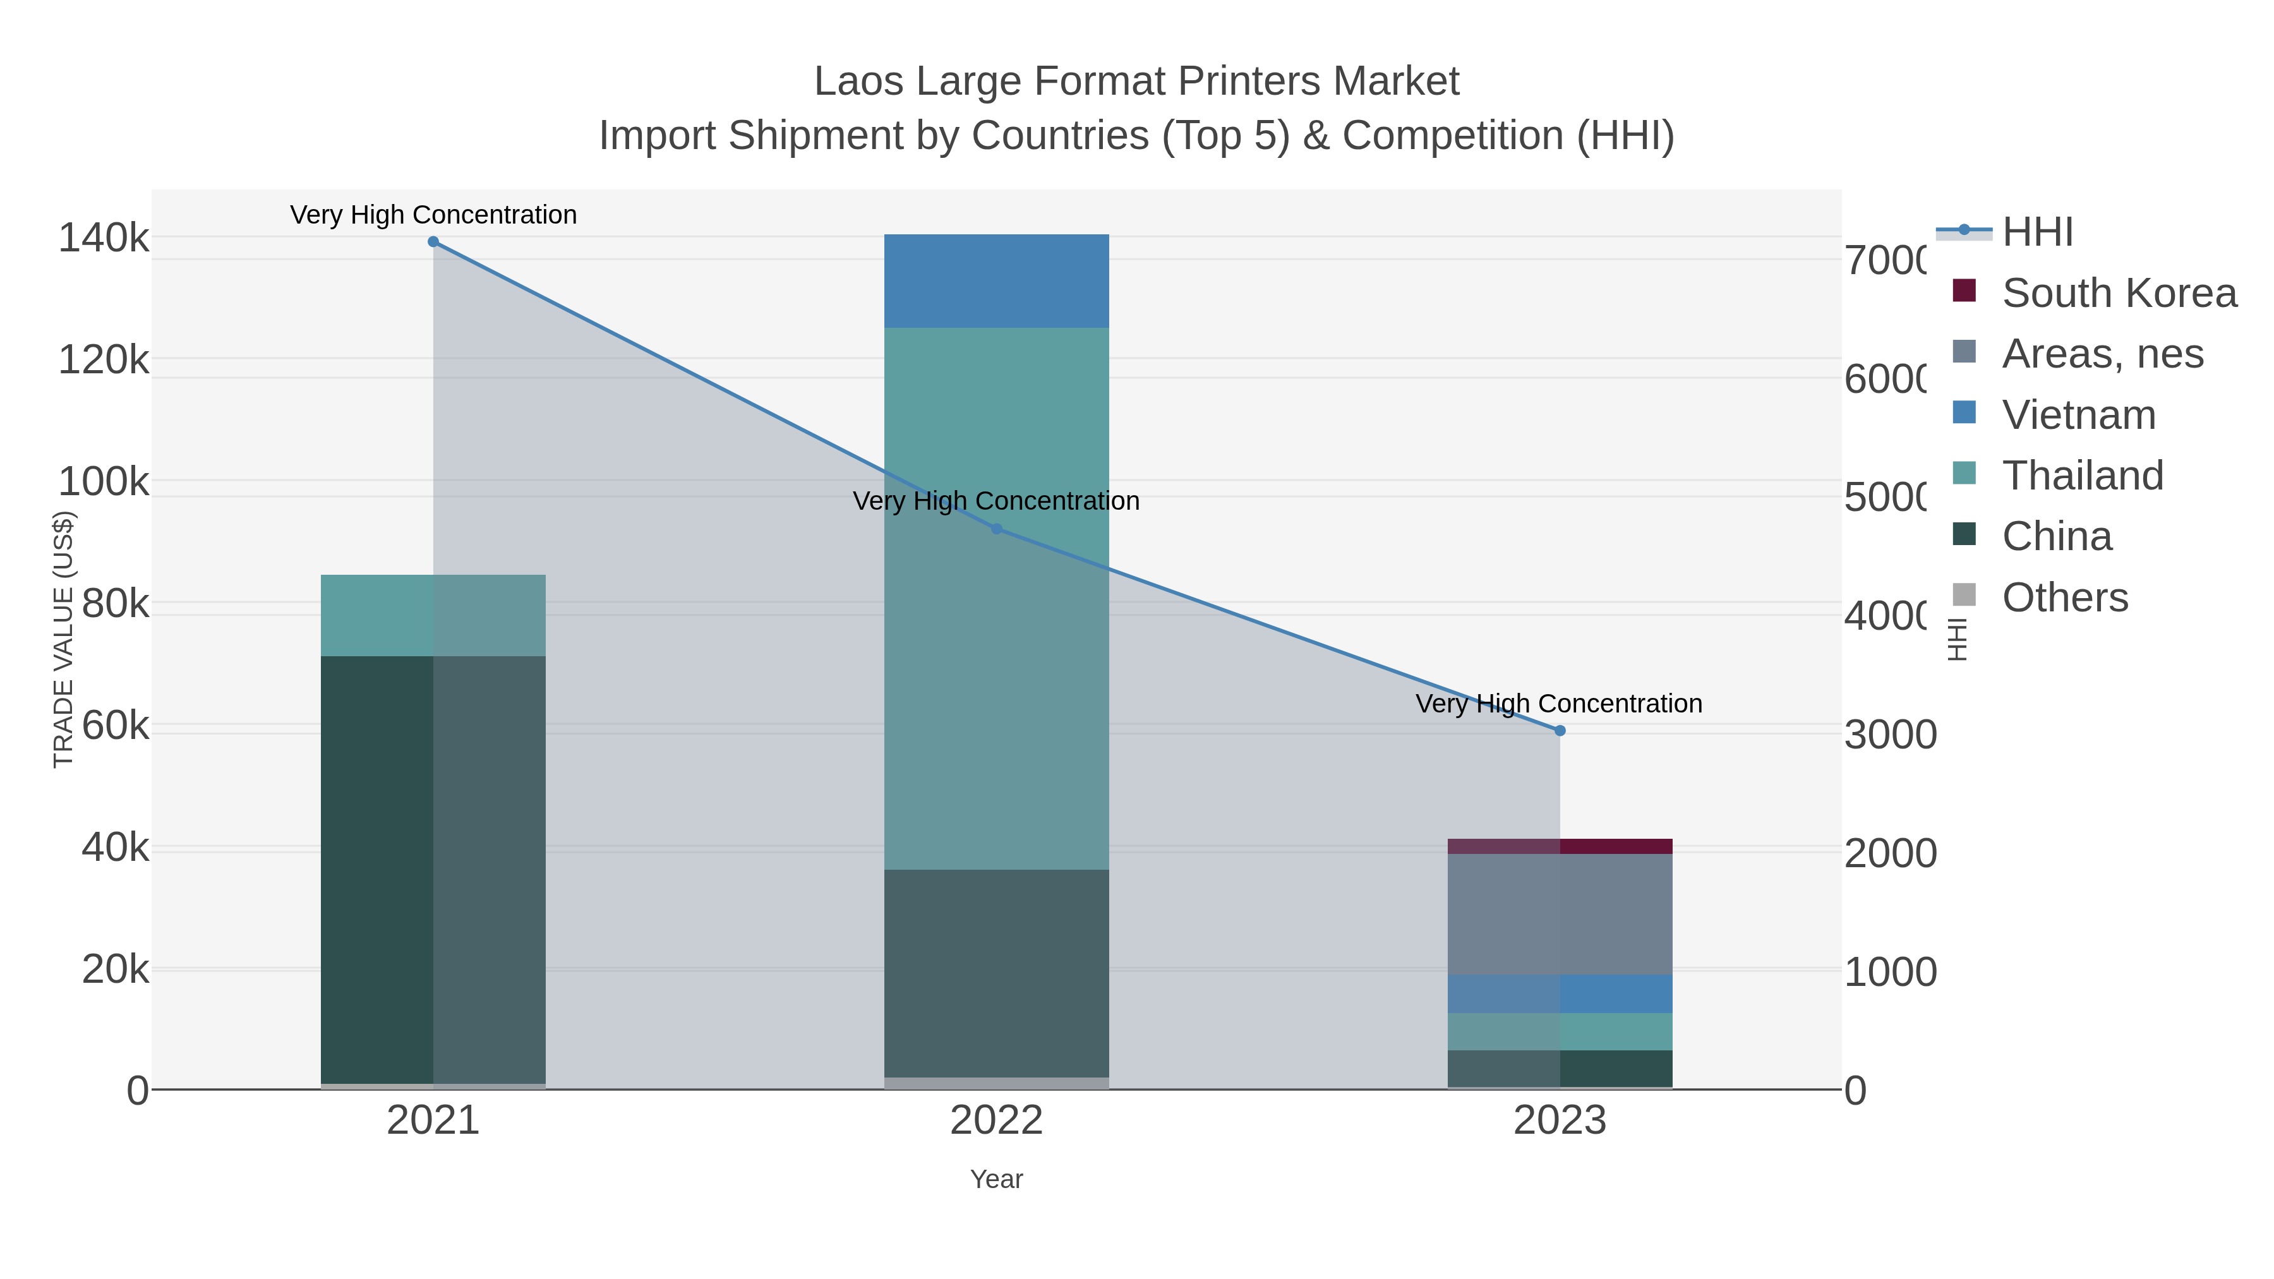The width and height of the screenshot is (2274, 1279).
Task: Click the 2022 x-axis label
Action: coord(997,1121)
